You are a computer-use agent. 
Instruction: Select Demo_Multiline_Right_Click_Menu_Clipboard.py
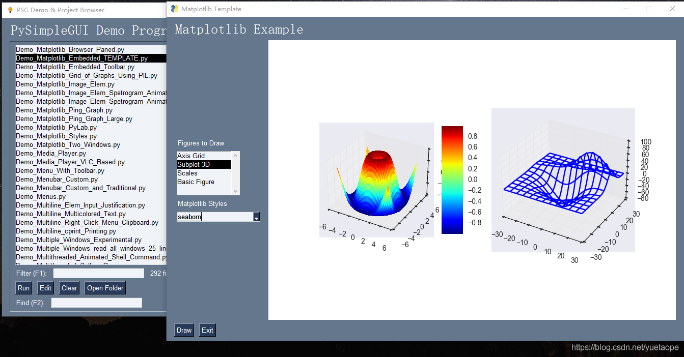(x=91, y=223)
